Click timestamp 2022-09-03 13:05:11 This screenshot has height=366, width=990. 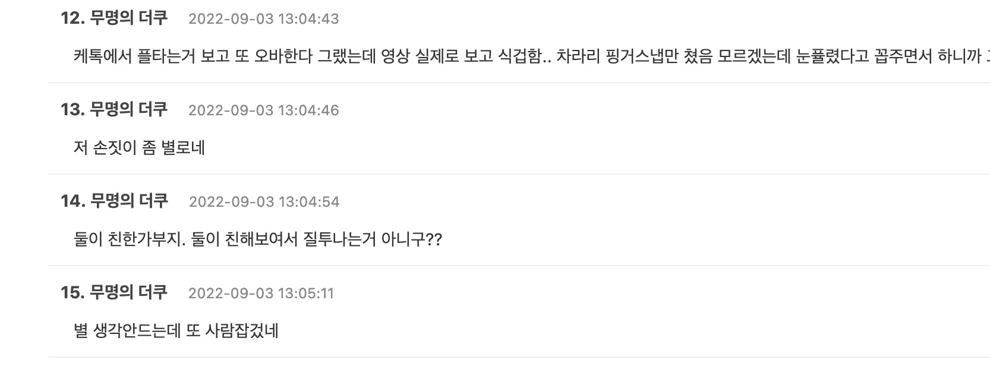pos(261,294)
